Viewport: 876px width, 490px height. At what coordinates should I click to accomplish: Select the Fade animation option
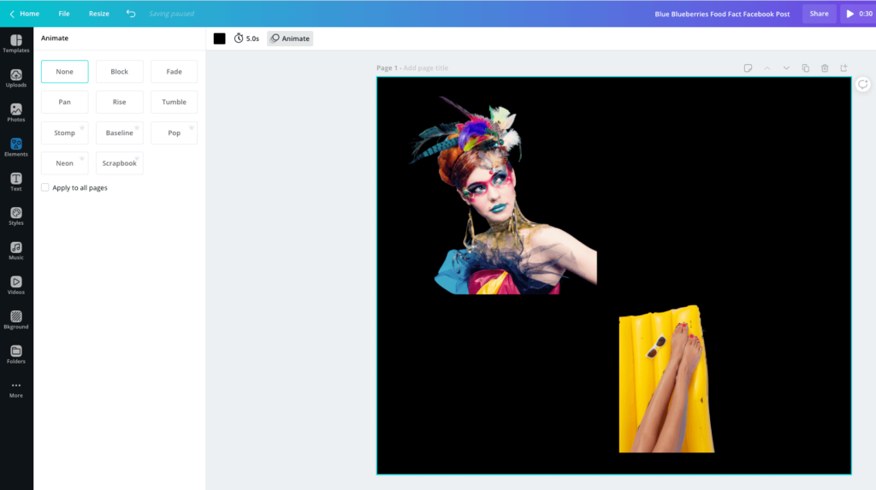[174, 72]
